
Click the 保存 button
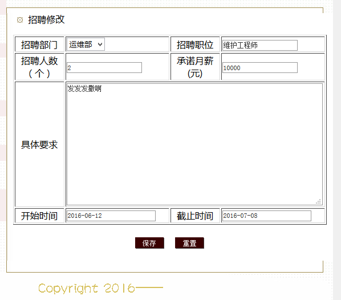point(149,243)
